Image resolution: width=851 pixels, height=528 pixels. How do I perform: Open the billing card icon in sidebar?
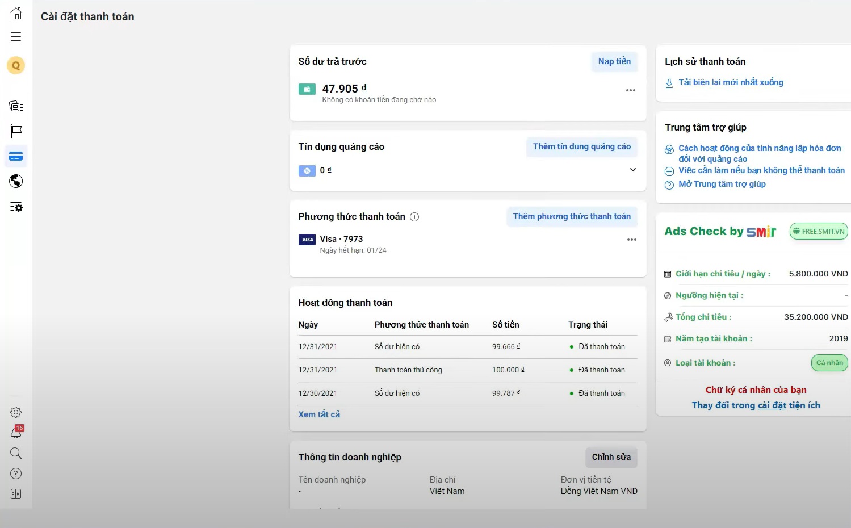click(16, 156)
